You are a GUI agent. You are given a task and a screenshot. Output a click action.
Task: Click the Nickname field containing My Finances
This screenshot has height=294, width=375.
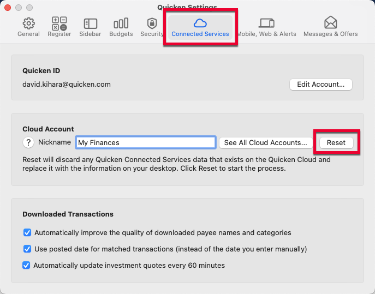(x=146, y=142)
